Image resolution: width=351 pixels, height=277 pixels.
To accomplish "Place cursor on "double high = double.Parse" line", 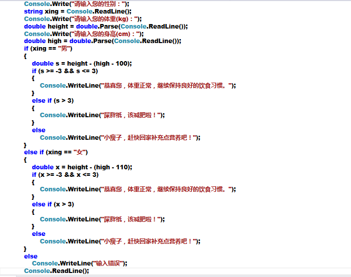I will (x=103, y=41).
